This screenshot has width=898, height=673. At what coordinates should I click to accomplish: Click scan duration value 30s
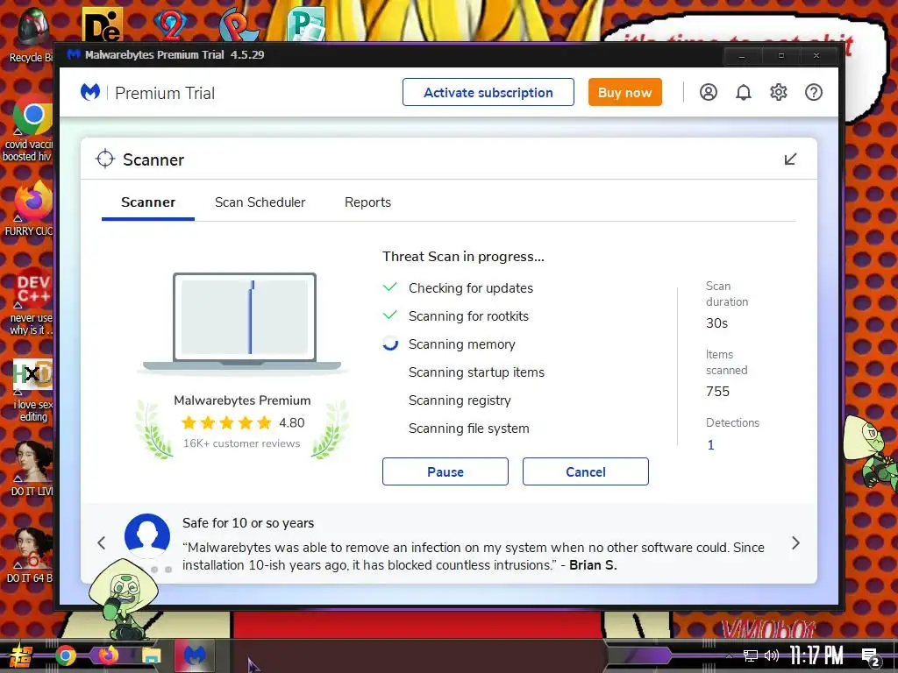coord(717,323)
